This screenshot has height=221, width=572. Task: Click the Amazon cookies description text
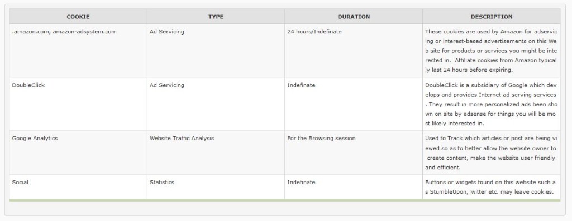coord(492,51)
